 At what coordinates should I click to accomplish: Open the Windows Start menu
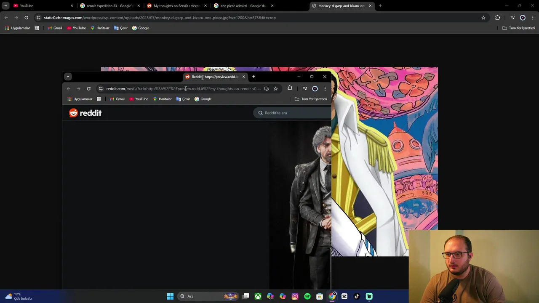click(170, 296)
